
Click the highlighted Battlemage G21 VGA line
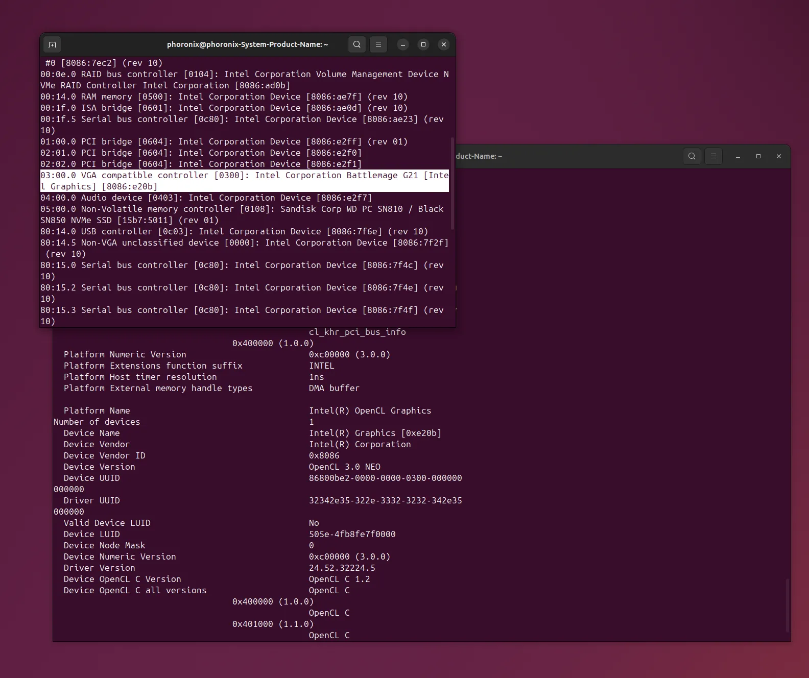pyautogui.click(x=245, y=181)
